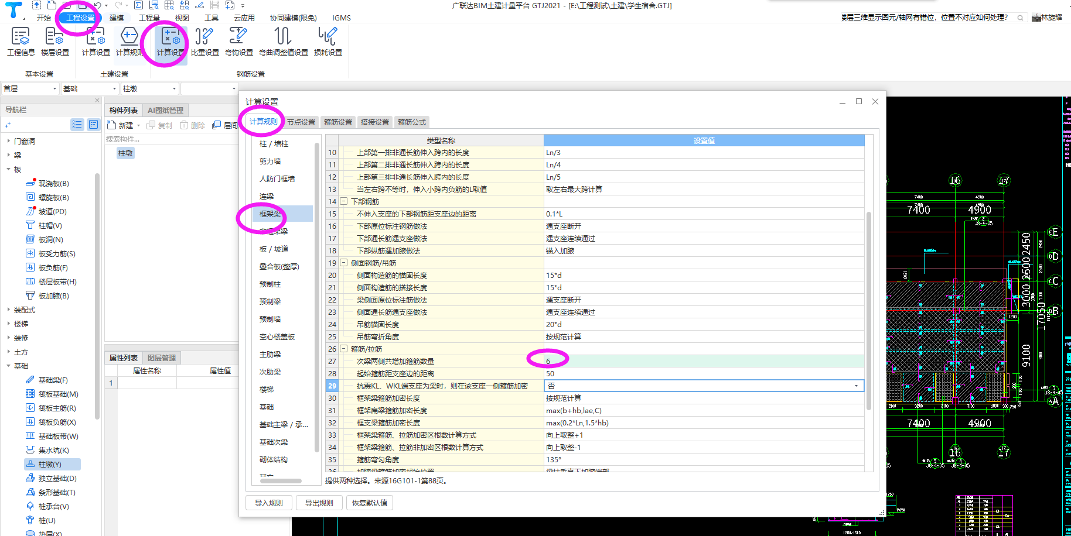The width and height of the screenshot is (1071, 536).
Task: Select 板 / 坡道 in rule category list
Action: 274,249
